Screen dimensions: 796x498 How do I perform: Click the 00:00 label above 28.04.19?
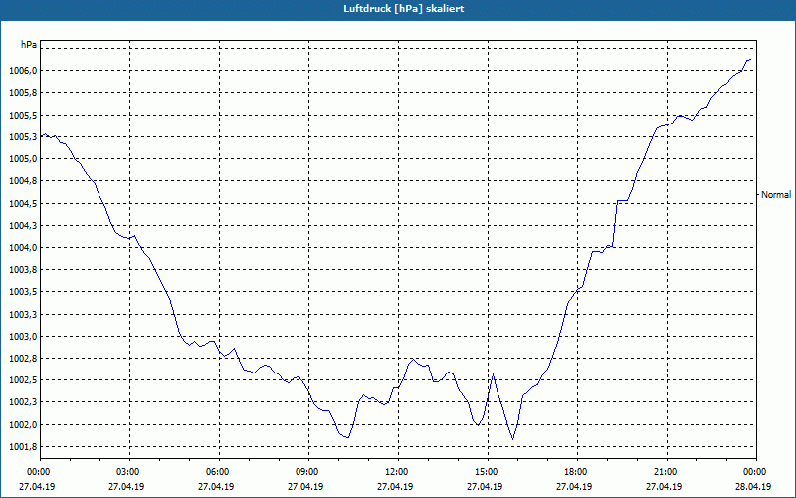click(756, 472)
